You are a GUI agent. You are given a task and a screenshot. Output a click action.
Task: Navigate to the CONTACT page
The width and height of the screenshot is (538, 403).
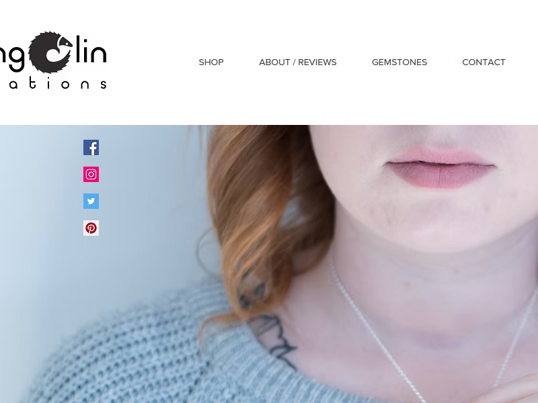click(484, 62)
